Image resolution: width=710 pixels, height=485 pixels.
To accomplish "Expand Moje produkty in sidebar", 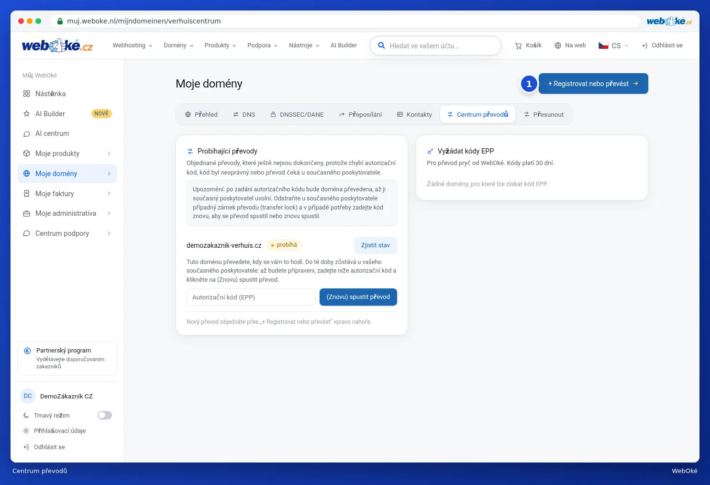I will pyautogui.click(x=67, y=154).
